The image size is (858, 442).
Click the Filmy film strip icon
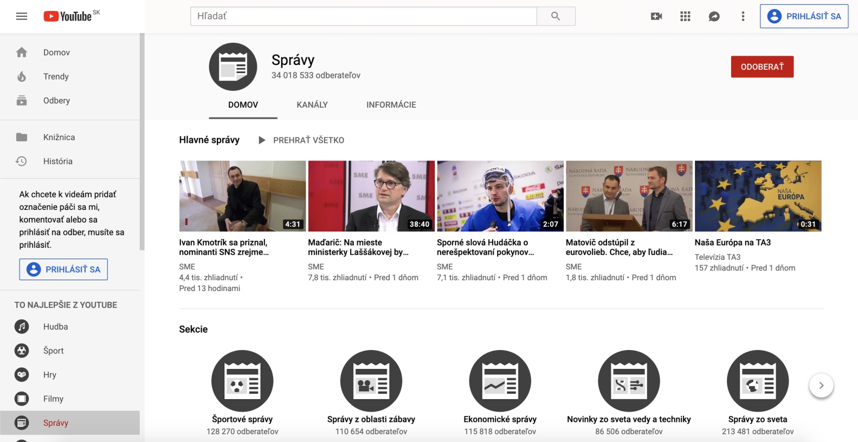(x=22, y=399)
